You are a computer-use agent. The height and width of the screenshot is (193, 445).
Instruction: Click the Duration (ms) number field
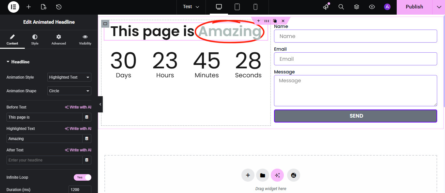(80, 189)
